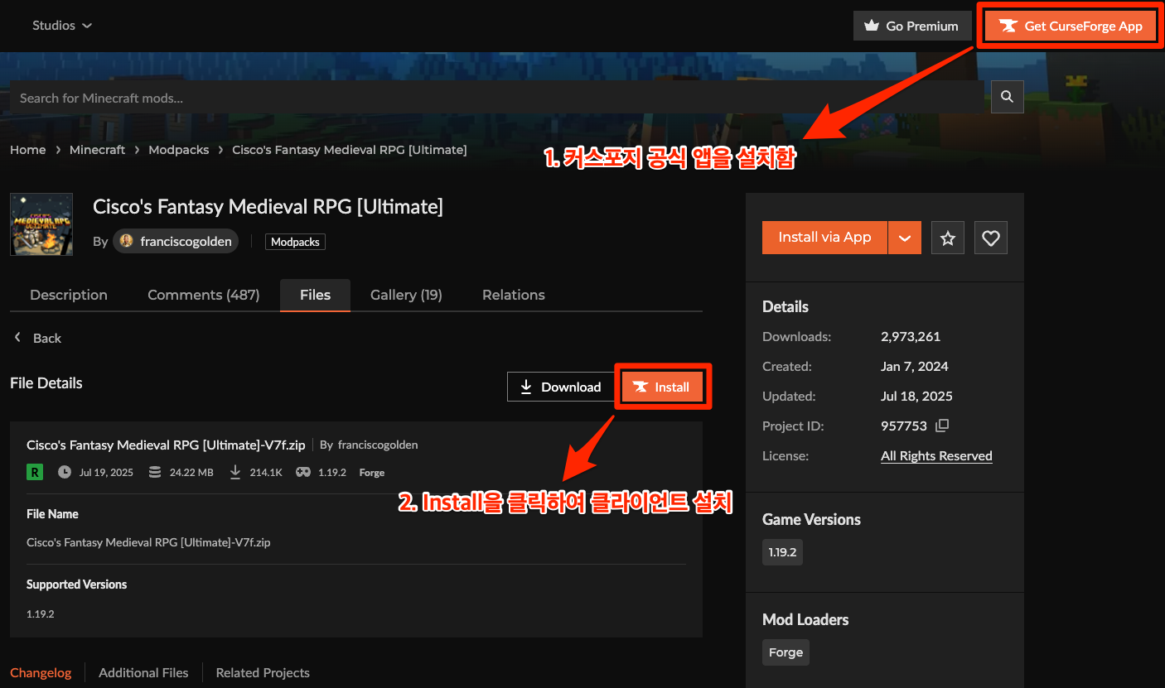The width and height of the screenshot is (1165, 688).
Task: Like the modpack with heart icon
Action: (991, 238)
